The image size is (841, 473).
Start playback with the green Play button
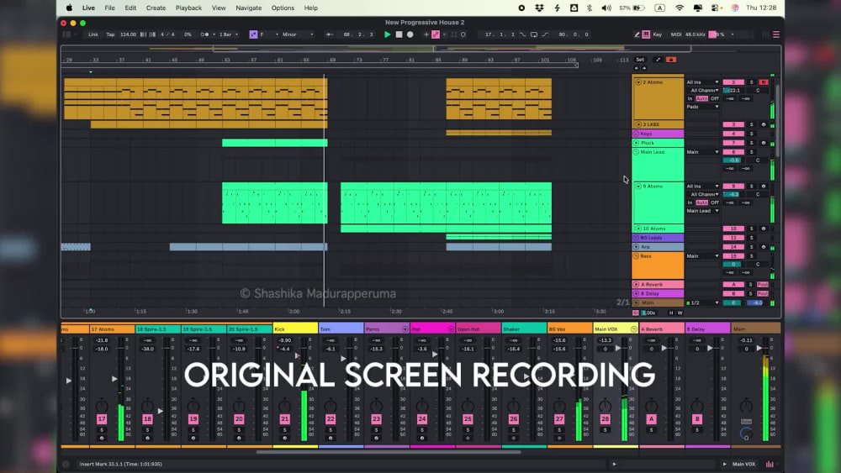pos(387,34)
